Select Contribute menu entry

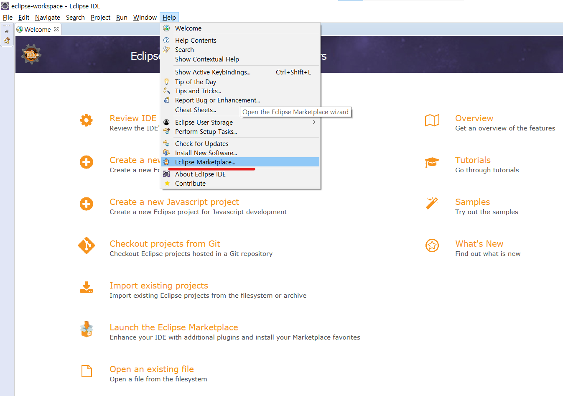pos(240,184)
